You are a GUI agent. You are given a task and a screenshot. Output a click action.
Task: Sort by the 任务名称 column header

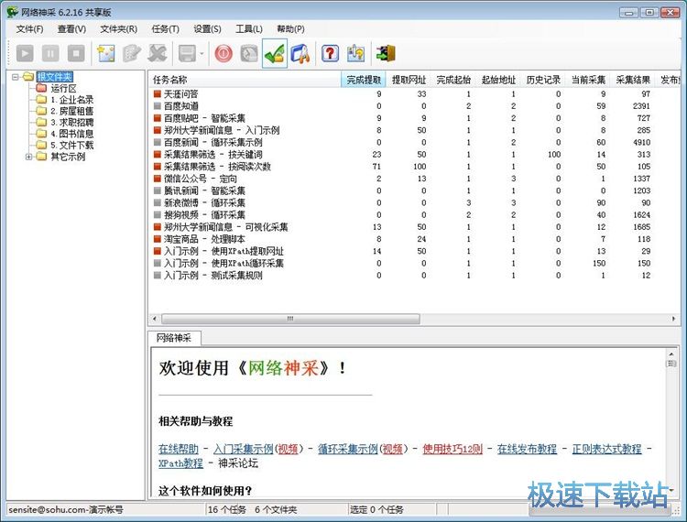point(245,80)
